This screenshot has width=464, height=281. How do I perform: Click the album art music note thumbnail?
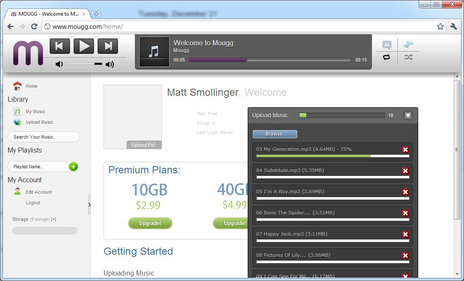pyautogui.click(x=154, y=52)
